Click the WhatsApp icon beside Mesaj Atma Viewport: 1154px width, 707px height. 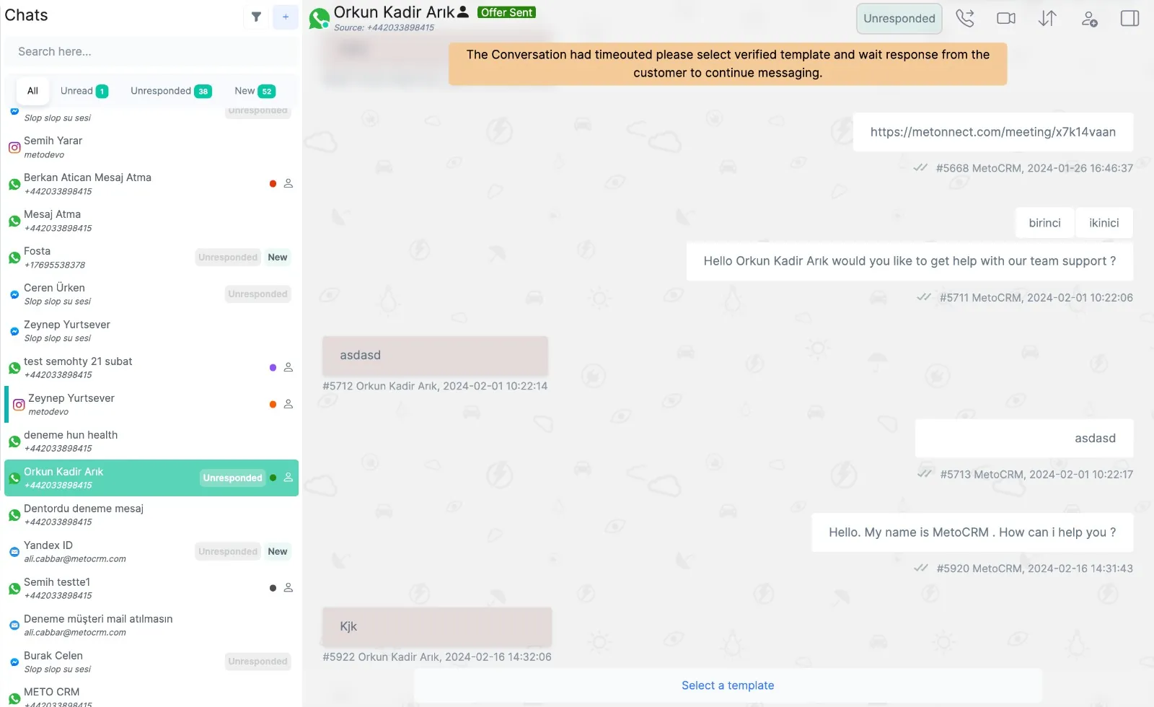[14, 221]
